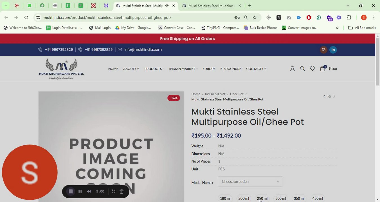380x202 pixels.
Task: Expand the INDIAN MARKET menu
Action: coord(183,69)
